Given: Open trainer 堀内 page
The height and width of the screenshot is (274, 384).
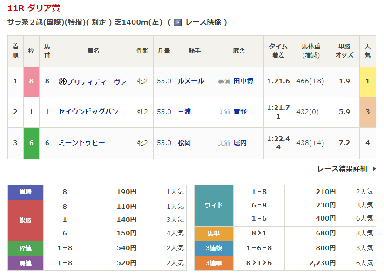Looking at the screenshot, I should point(240,143).
